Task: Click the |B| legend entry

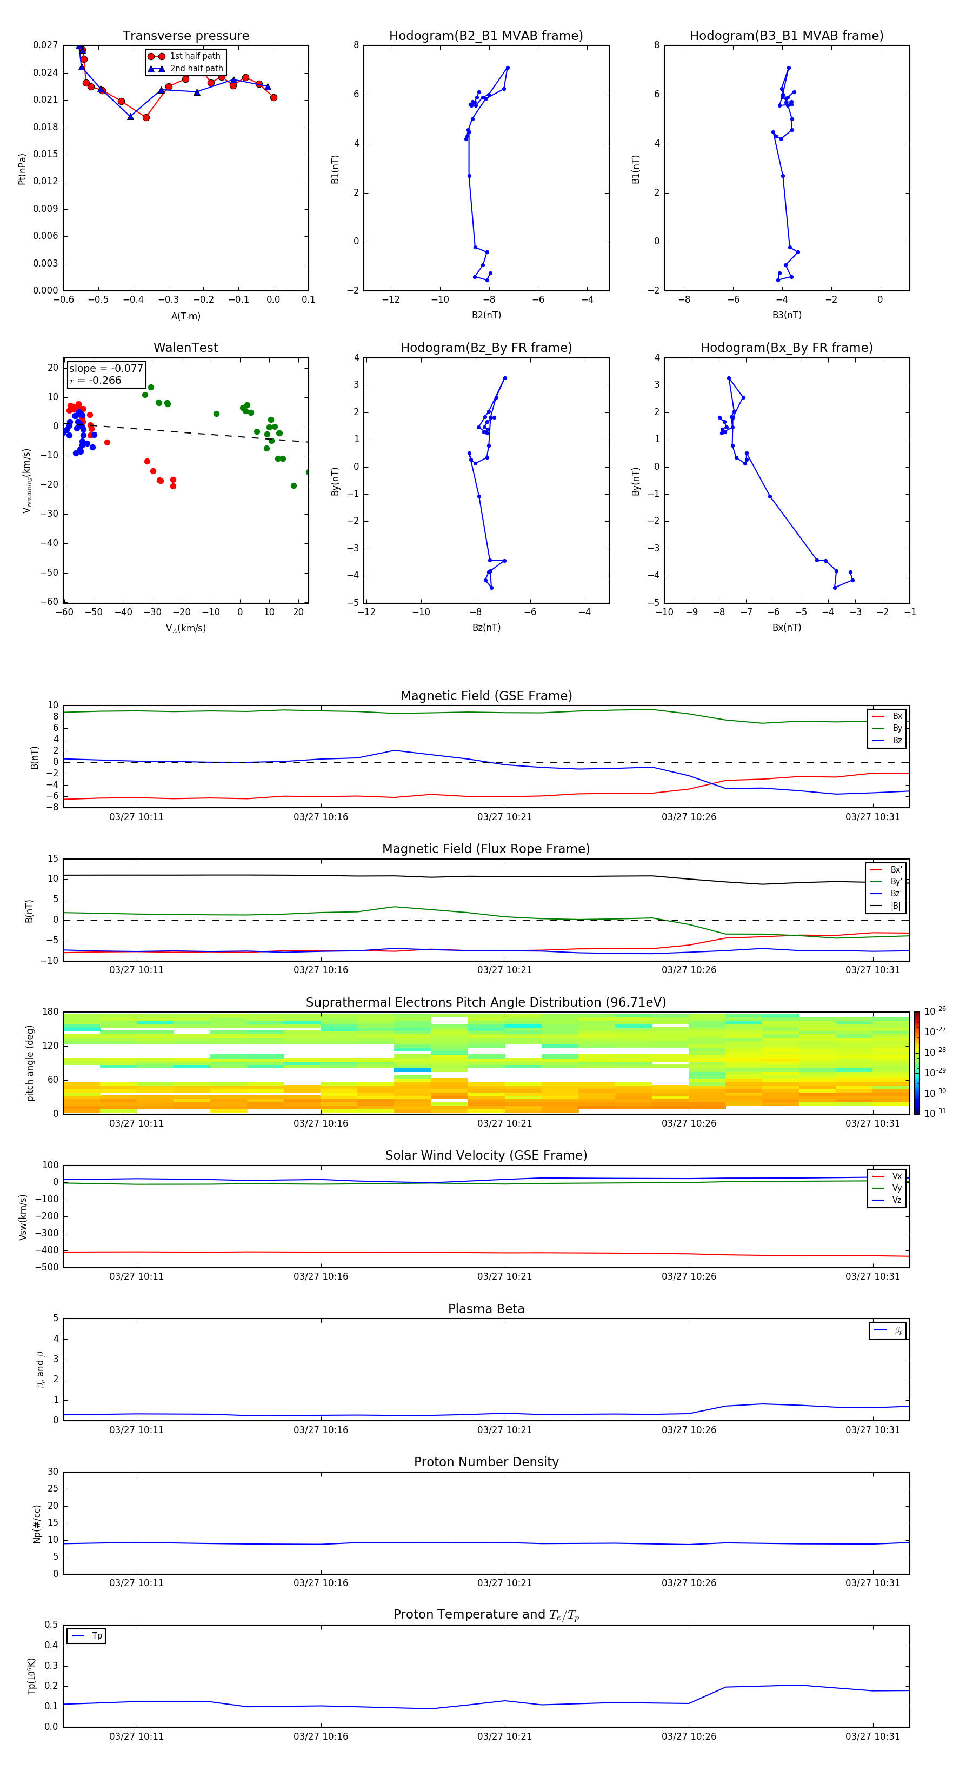Action: point(887,906)
